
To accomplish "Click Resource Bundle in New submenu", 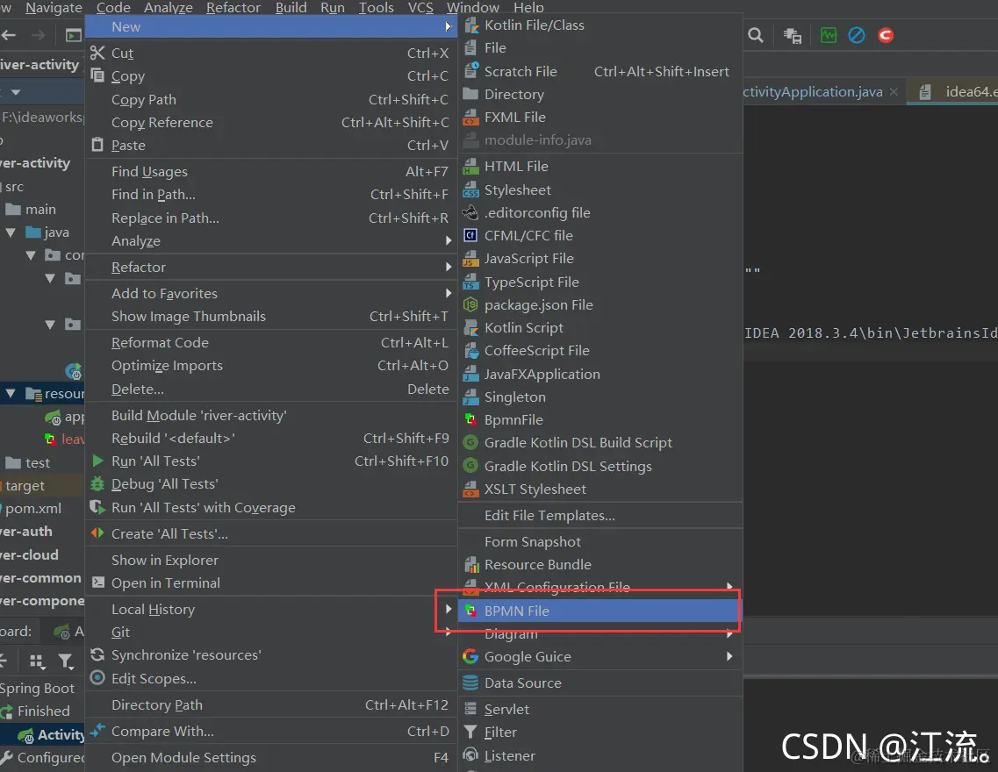I will [600, 565].
